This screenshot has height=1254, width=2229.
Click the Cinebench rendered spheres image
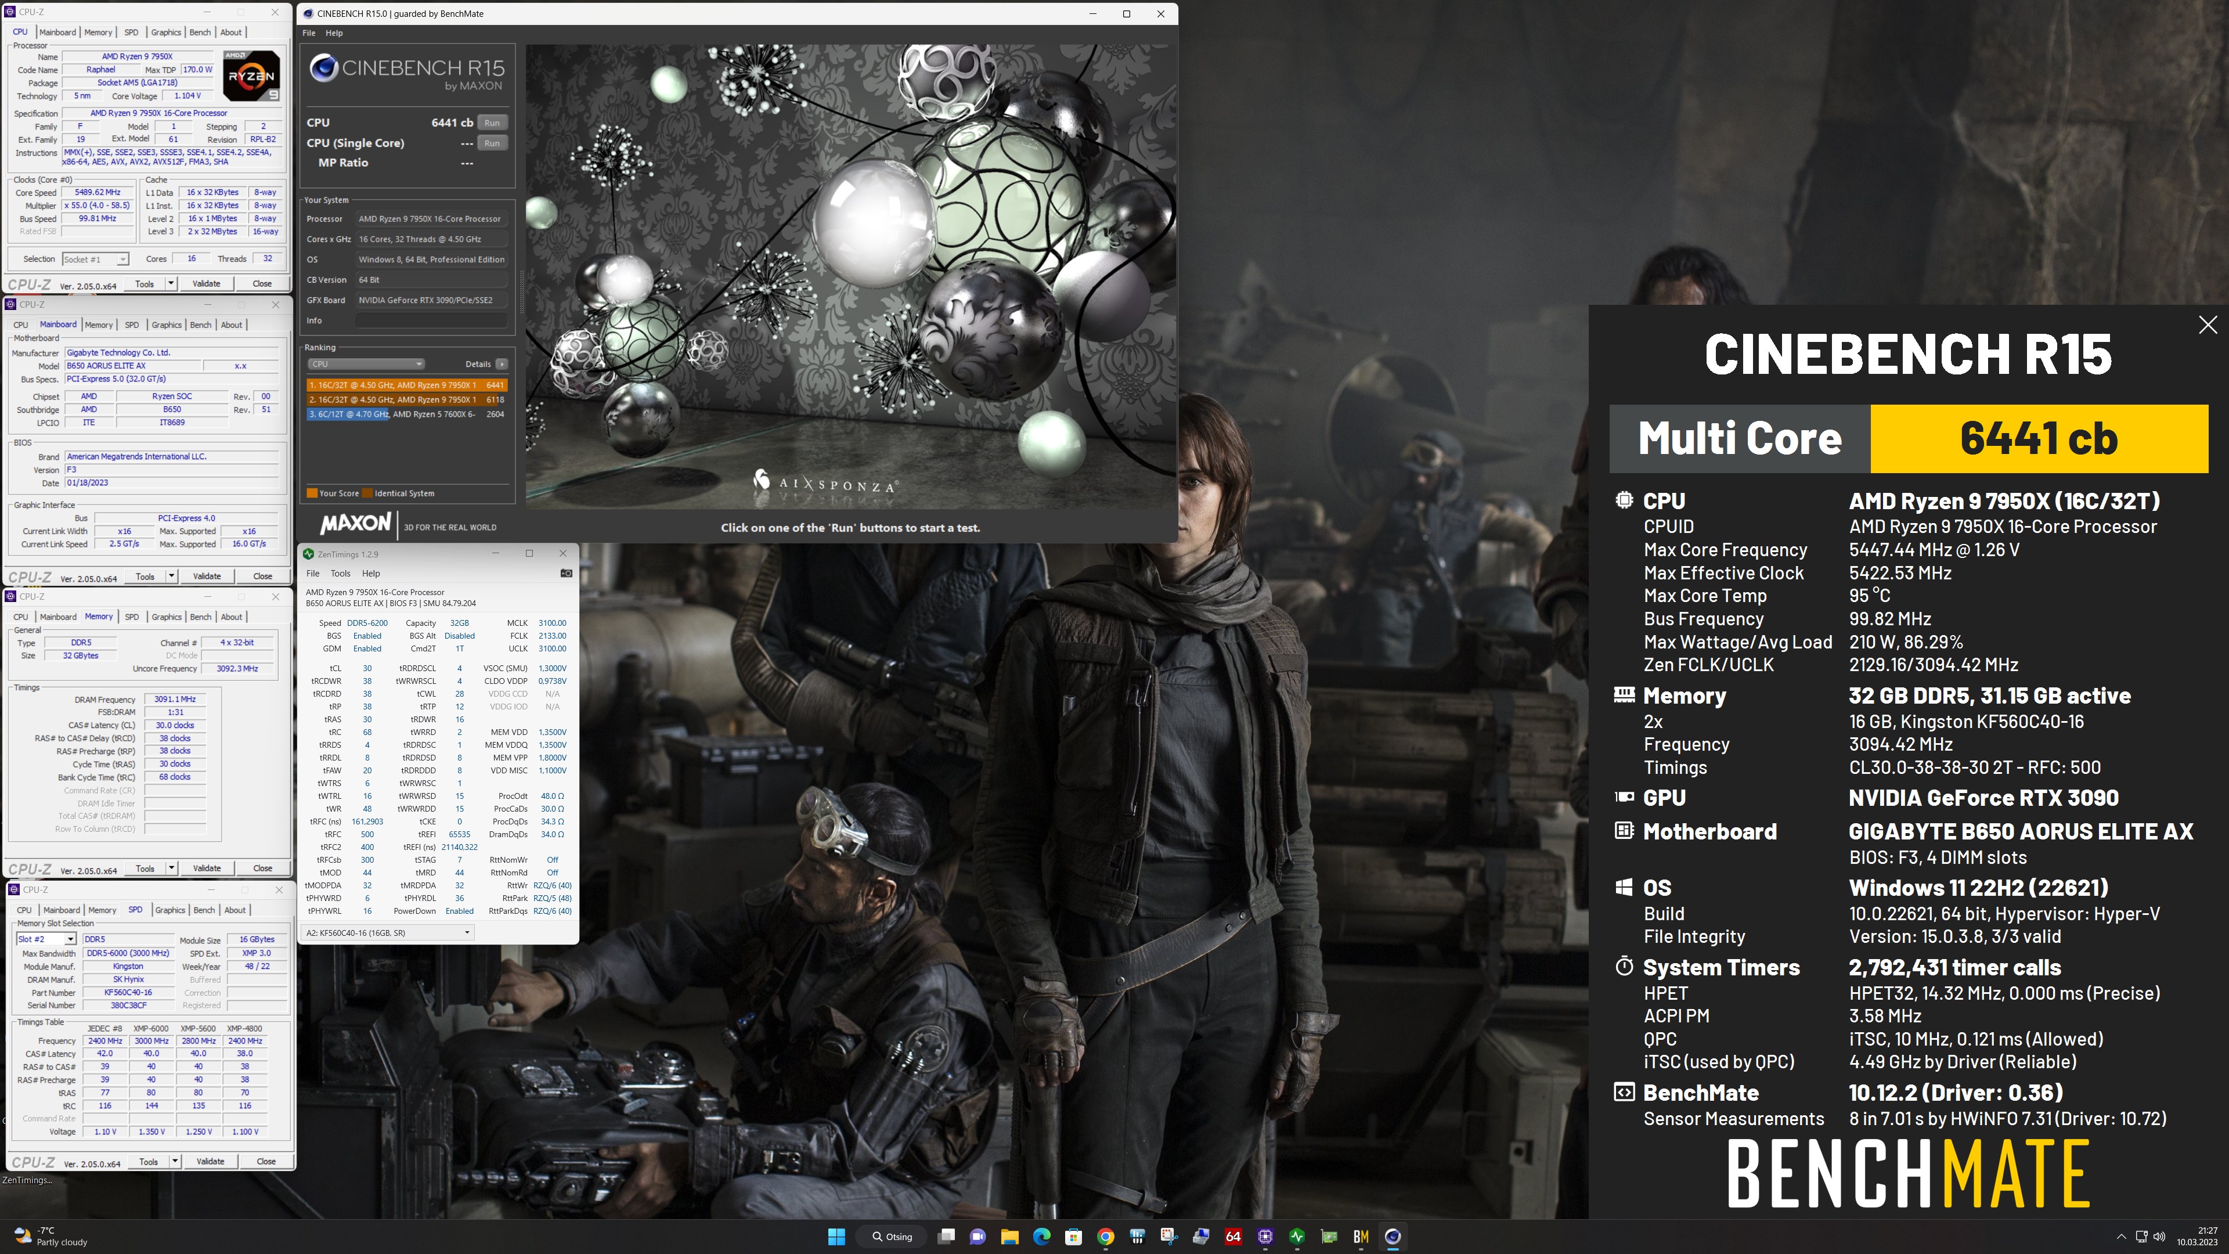(x=850, y=276)
